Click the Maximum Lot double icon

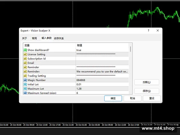[x=25, y=89]
